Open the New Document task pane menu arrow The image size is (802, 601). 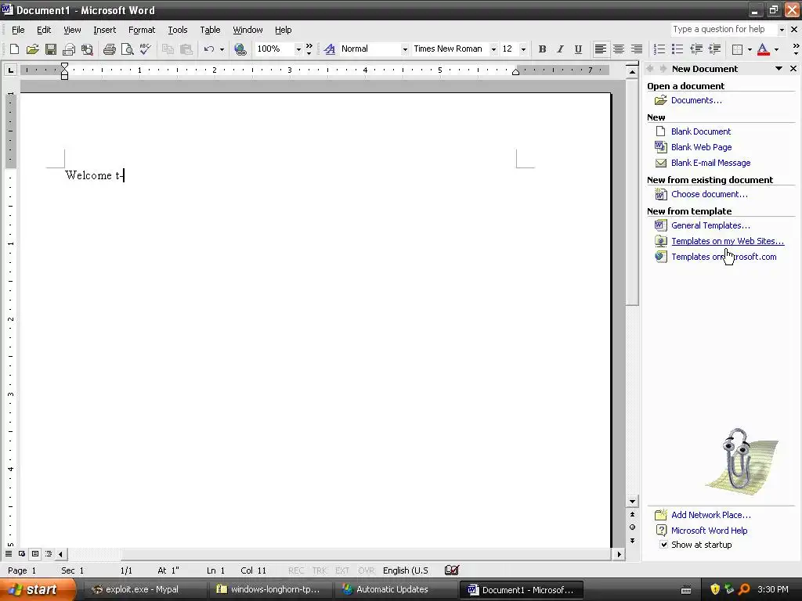pos(779,69)
